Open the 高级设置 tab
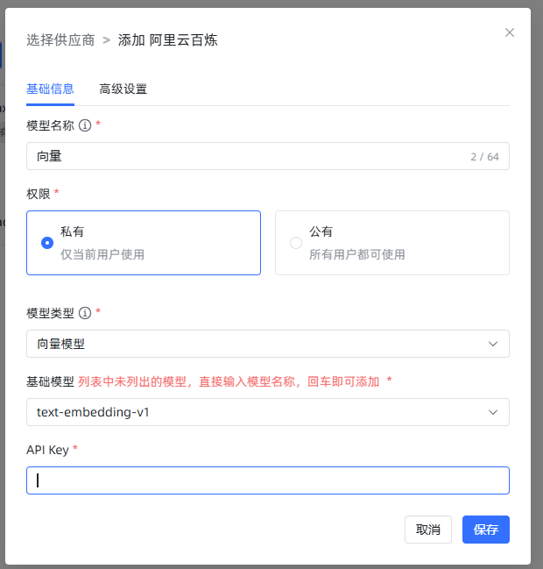This screenshot has width=543, height=569. coord(123,89)
